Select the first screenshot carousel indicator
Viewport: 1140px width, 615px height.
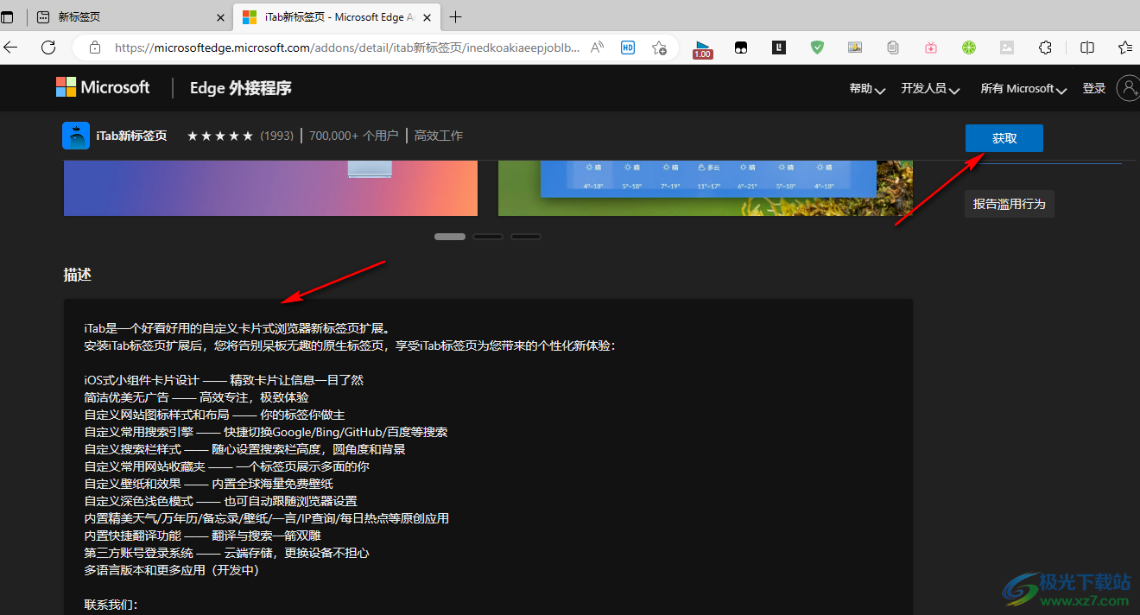pos(450,236)
